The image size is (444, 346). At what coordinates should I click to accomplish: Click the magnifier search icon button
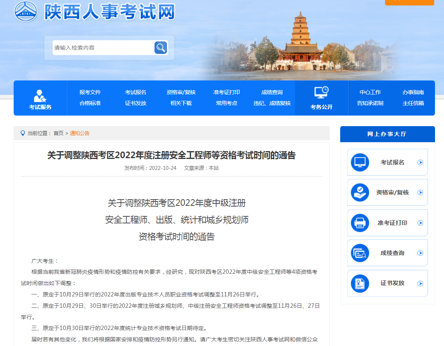[160, 48]
